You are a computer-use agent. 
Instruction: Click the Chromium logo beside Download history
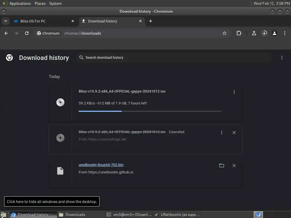(x=9, y=58)
